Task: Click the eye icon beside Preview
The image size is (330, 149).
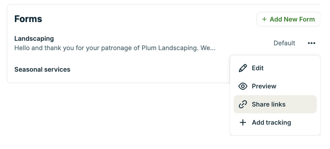Action: (243, 86)
